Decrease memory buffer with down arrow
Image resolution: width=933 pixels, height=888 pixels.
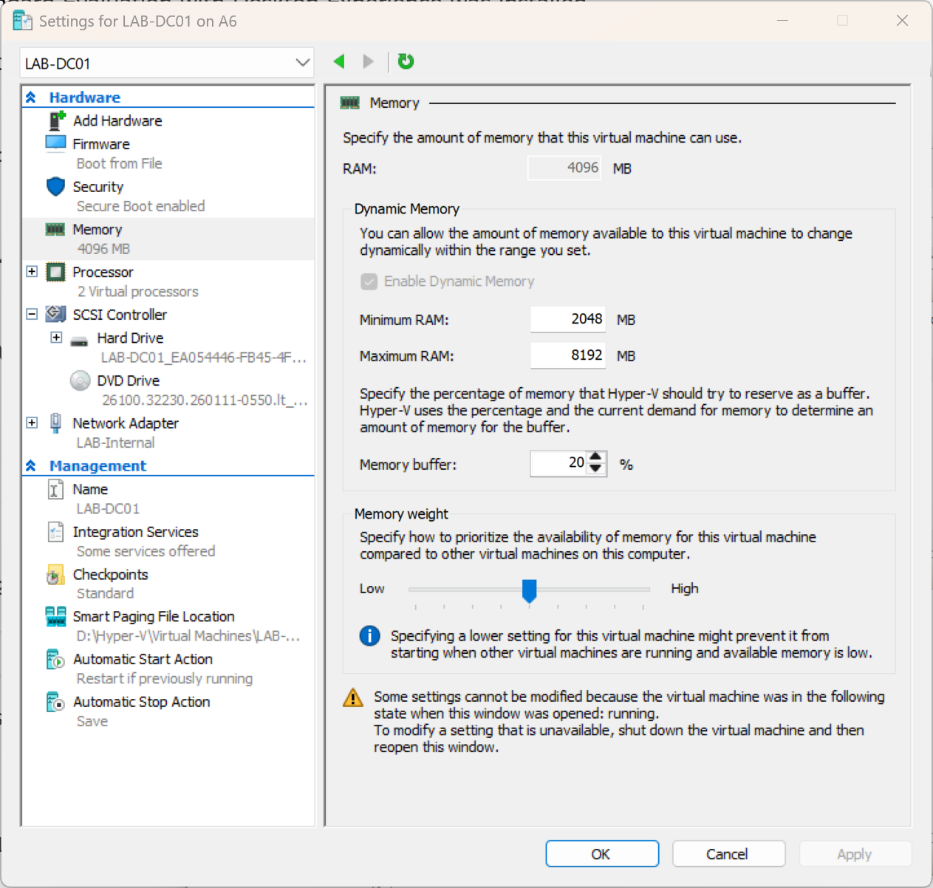[x=596, y=469]
